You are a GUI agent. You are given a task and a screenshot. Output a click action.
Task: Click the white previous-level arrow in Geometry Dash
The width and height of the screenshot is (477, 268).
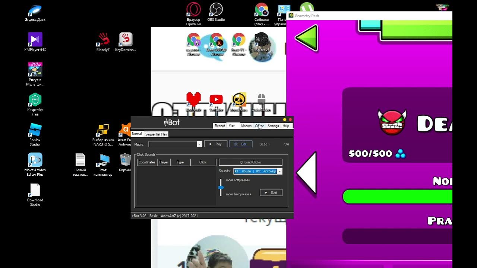pyautogui.click(x=307, y=173)
